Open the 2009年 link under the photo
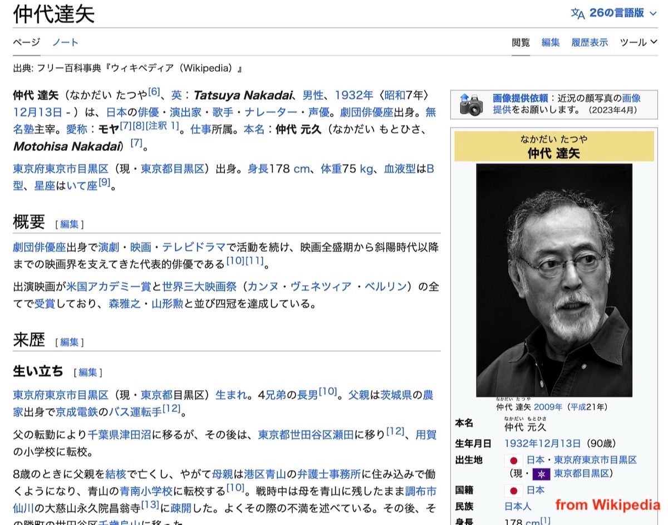 (x=548, y=407)
